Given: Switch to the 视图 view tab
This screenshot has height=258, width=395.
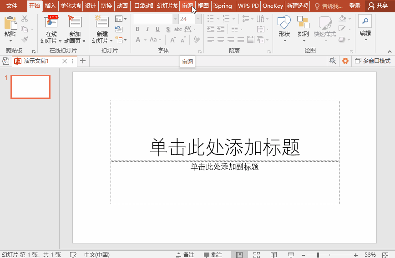Looking at the screenshot, I should [203, 6].
